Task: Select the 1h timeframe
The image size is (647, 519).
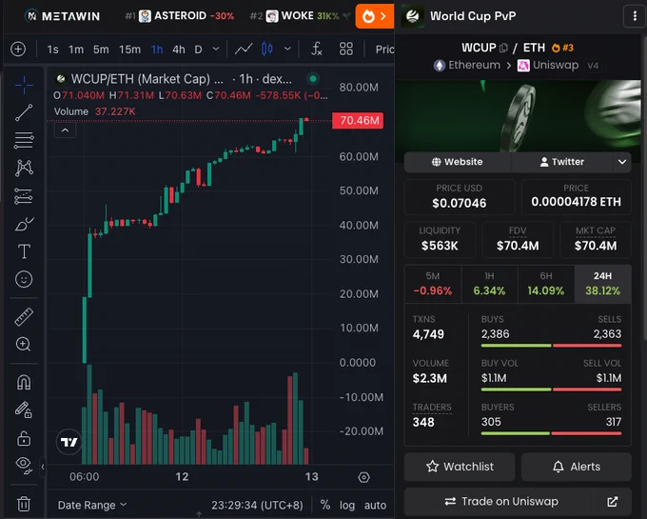Action: click(x=157, y=50)
